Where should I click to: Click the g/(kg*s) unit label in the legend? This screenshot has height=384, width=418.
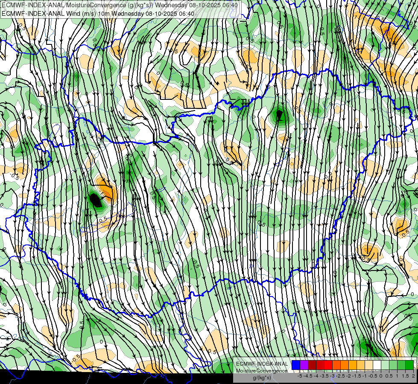[262, 378]
